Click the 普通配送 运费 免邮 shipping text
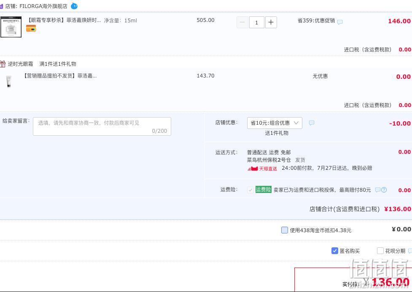 (269, 152)
